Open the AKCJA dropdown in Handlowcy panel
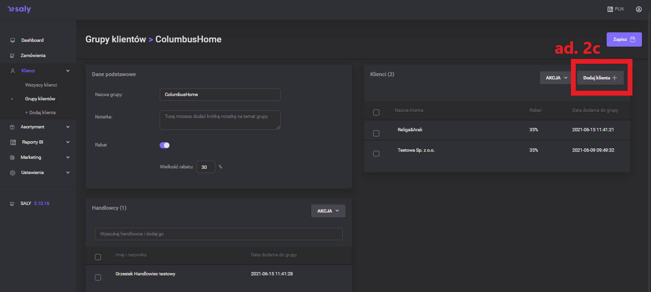The height and width of the screenshot is (292, 651). coord(328,211)
